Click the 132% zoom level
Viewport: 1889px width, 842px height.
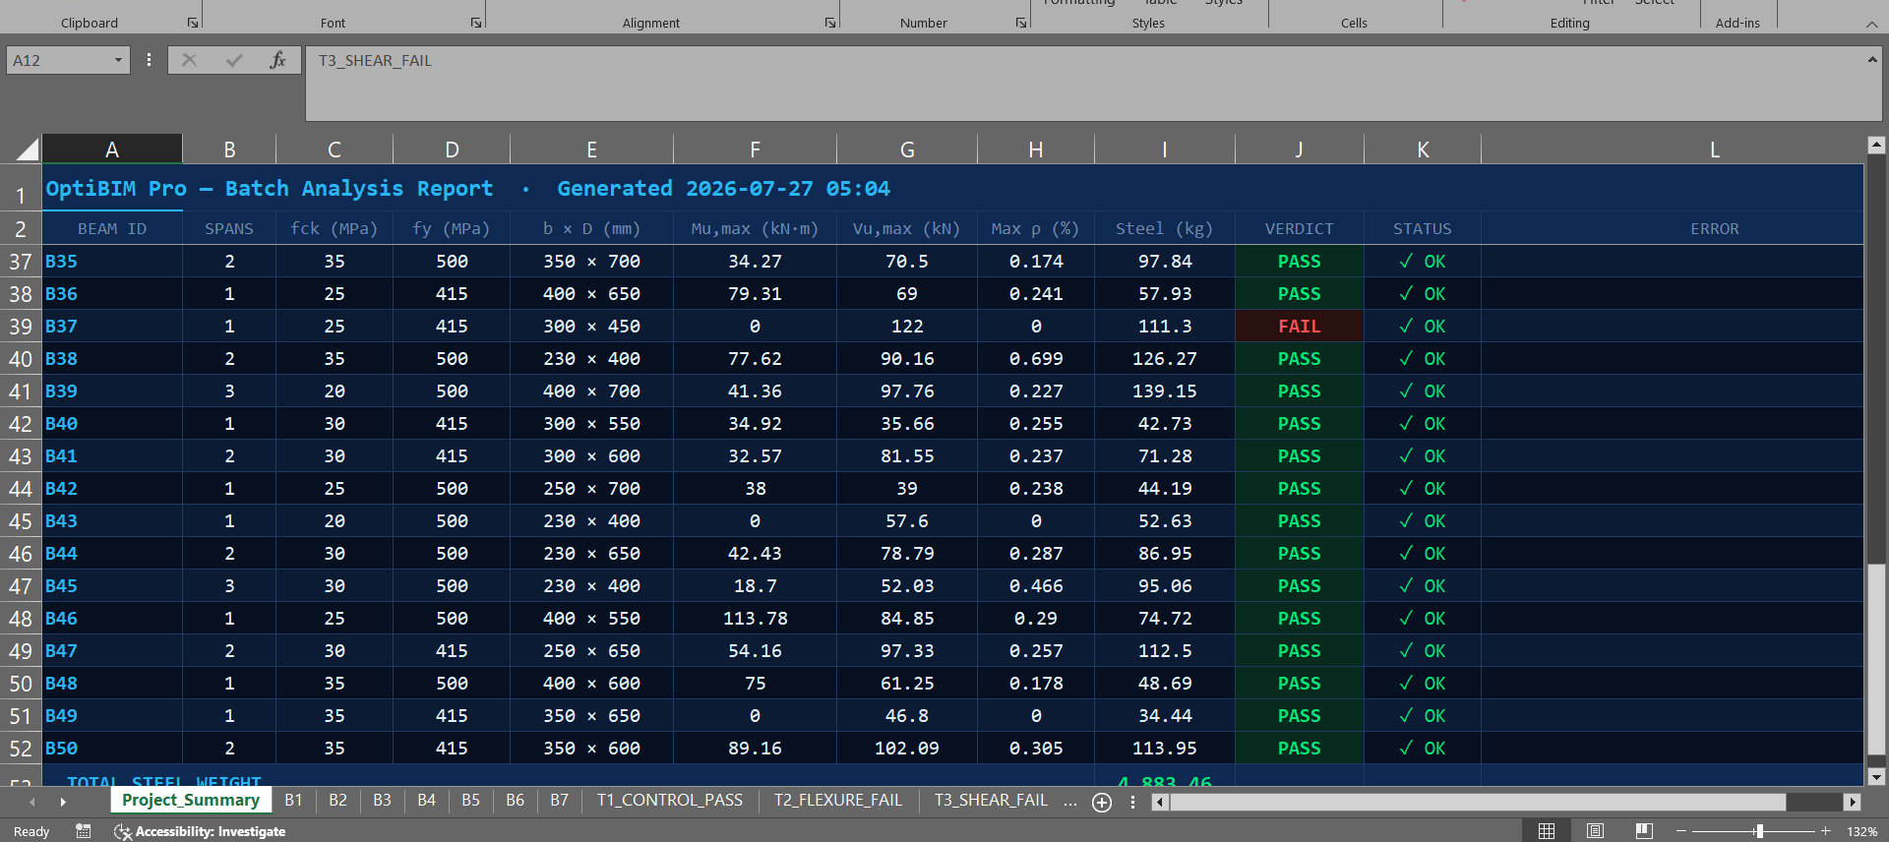coord(1861,832)
